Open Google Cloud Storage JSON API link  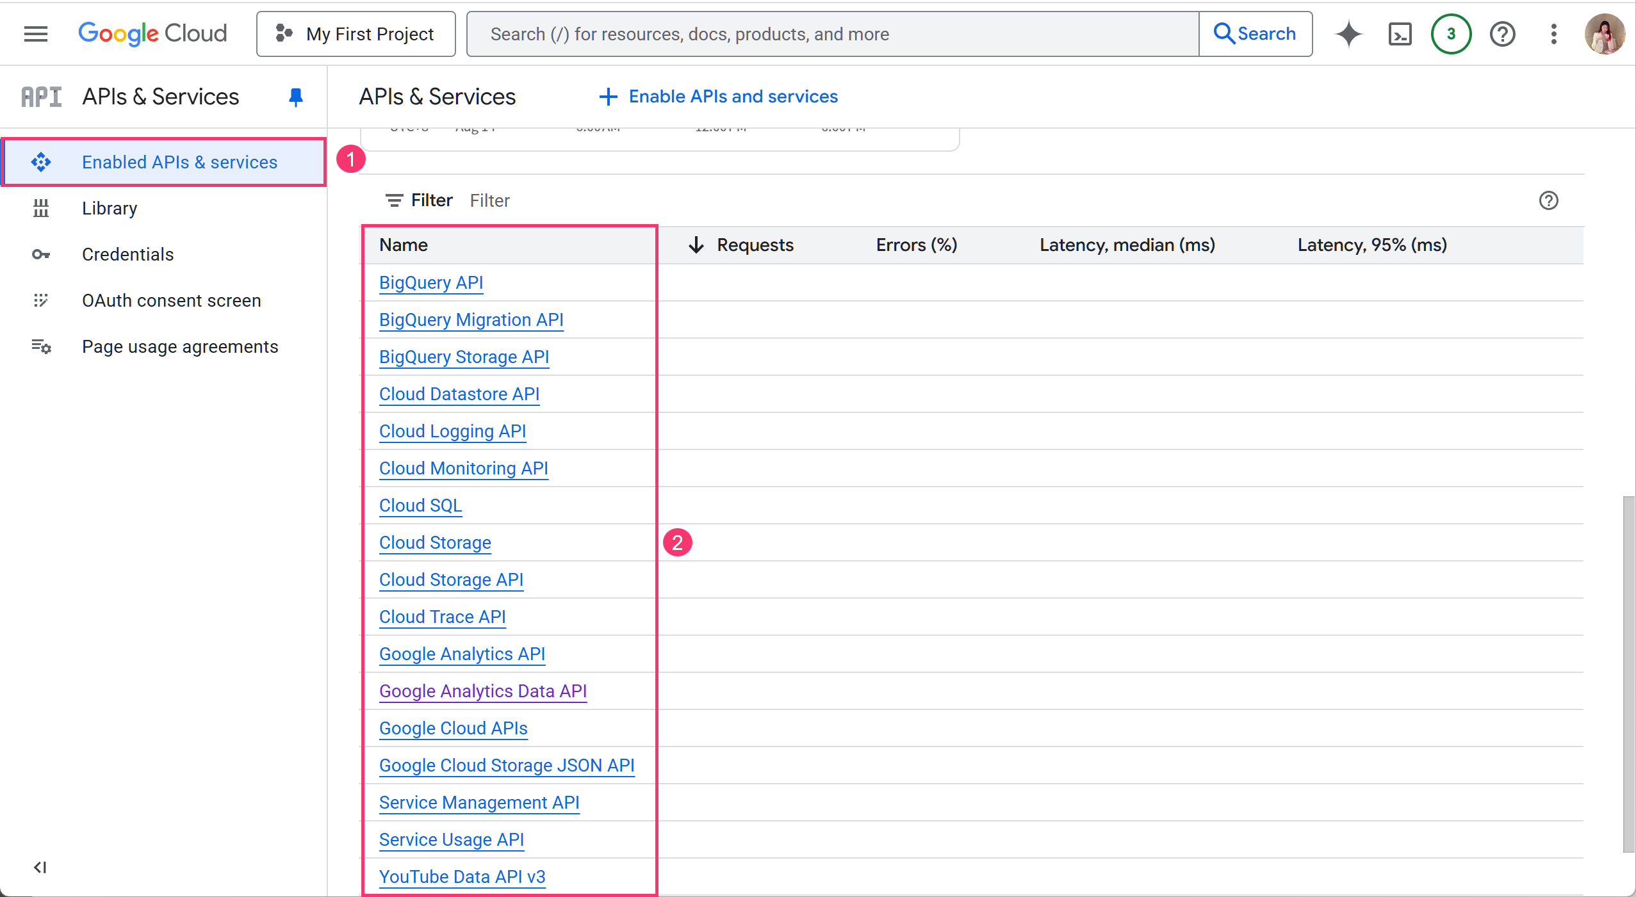507,765
